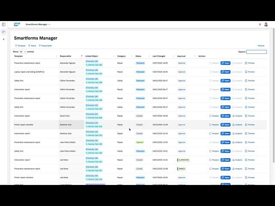Click Activity 200 link in David Chen row
Image resolution: width=275 pixels, height=206 pixels.
tap(92, 114)
